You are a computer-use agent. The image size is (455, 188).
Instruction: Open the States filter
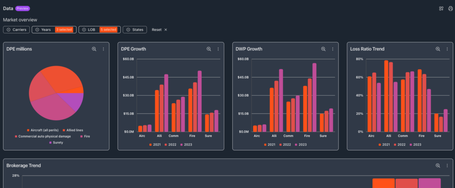coord(135,30)
